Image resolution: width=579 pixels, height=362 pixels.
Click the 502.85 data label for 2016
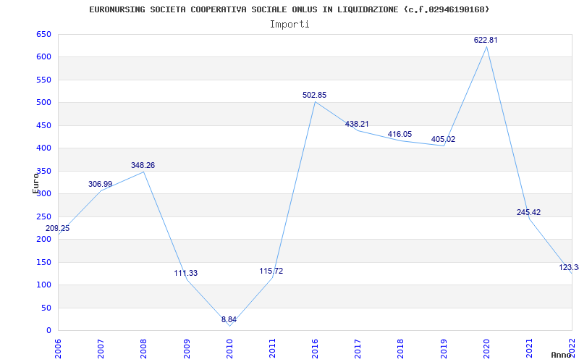click(314, 95)
